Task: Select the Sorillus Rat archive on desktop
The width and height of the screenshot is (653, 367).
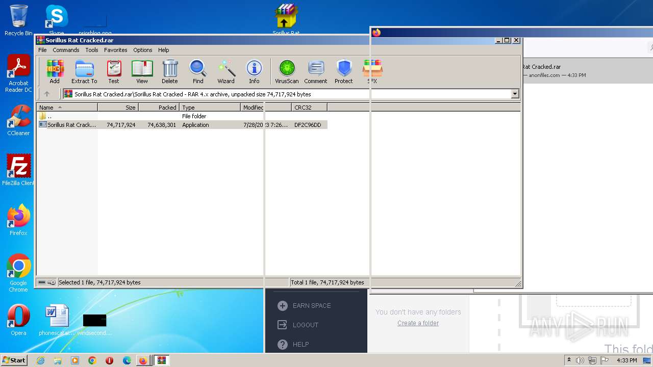Action: point(286,19)
